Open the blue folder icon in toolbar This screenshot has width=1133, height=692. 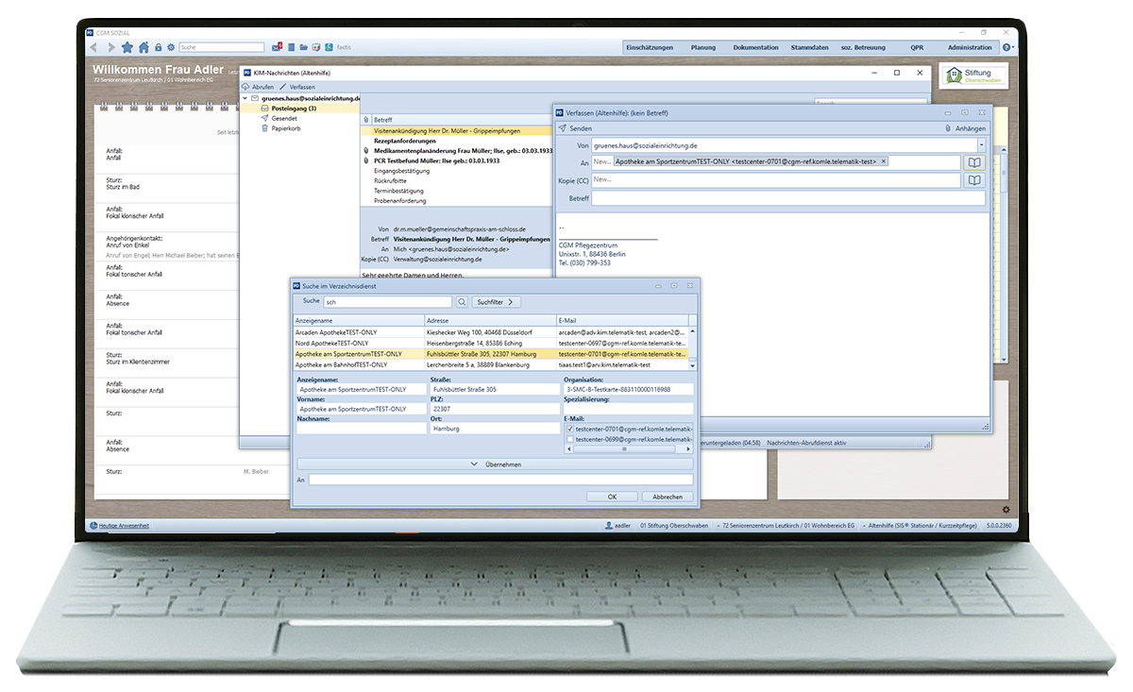coord(303,47)
